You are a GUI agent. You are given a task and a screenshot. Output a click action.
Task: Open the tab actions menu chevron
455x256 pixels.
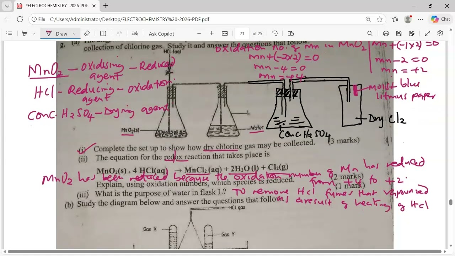[x=7, y=6]
